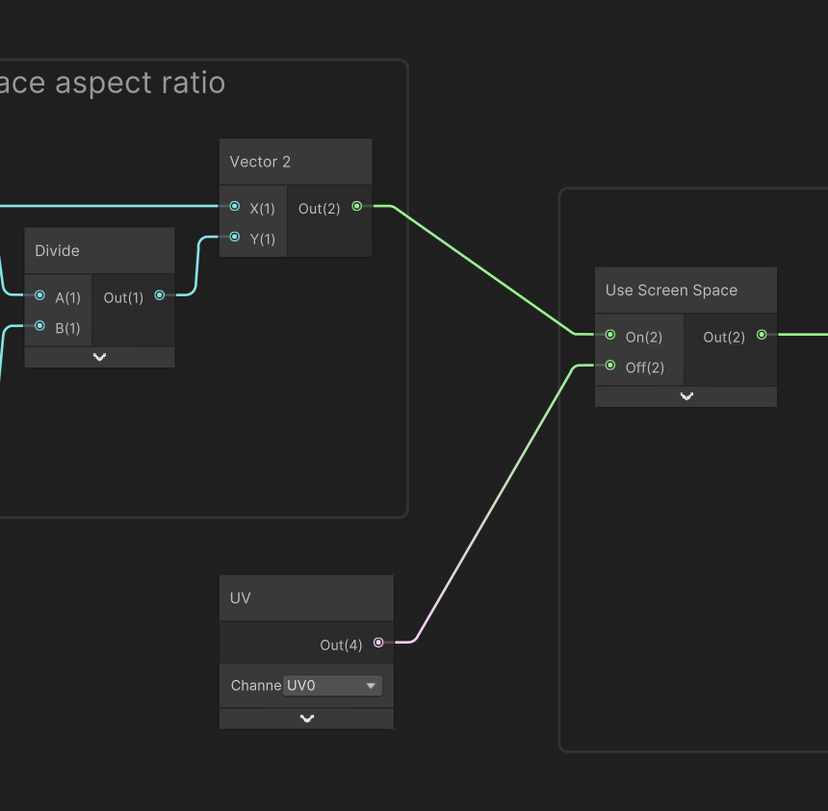Click the On(2) input port of Use Screen Space
Viewport: 828px width, 811px height.
[x=609, y=336]
